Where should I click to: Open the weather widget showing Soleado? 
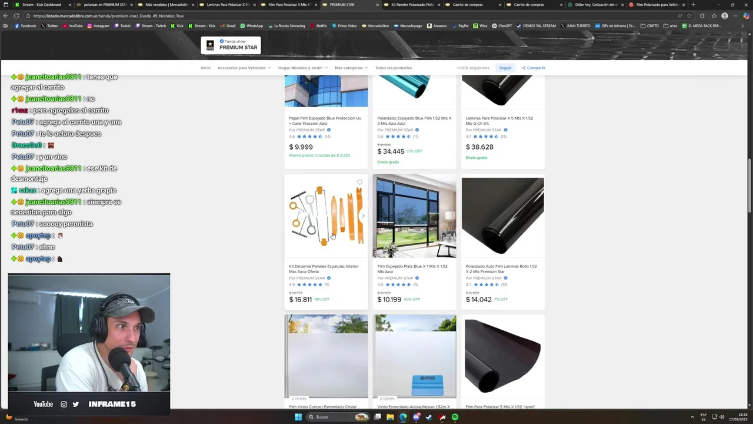tap(16, 418)
